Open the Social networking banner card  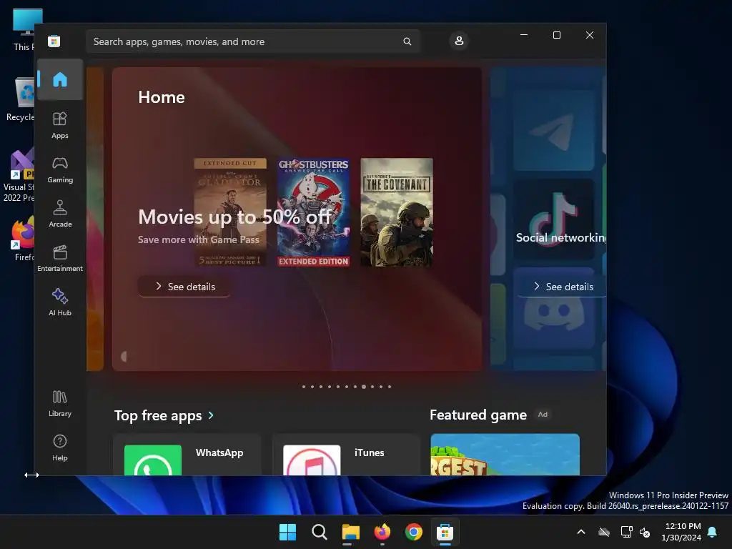pos(548,219)
